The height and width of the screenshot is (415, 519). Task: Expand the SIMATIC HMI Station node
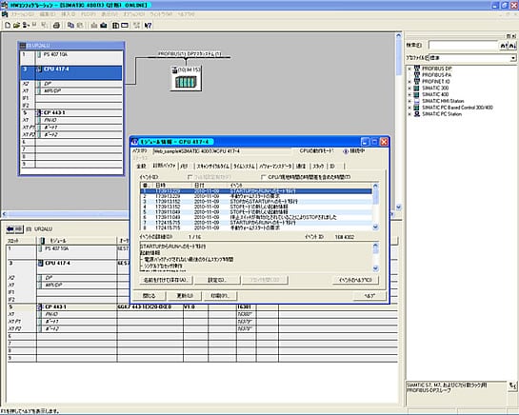[409, 101]
